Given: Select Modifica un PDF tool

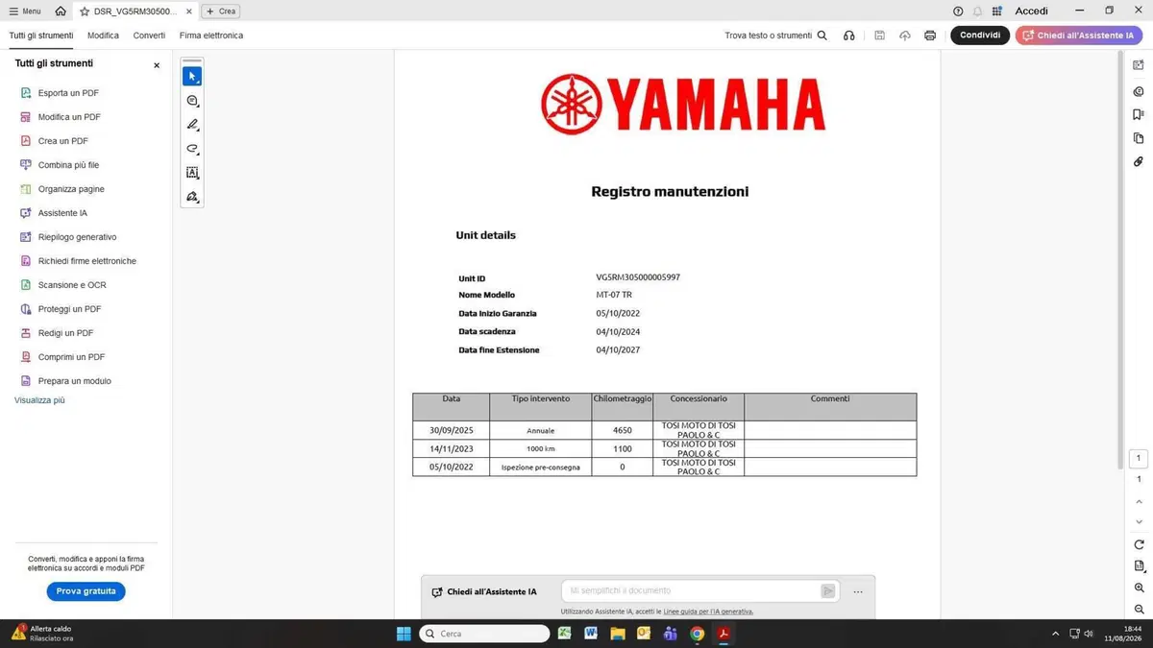Looking at the screenshot, I should [69, 117].
